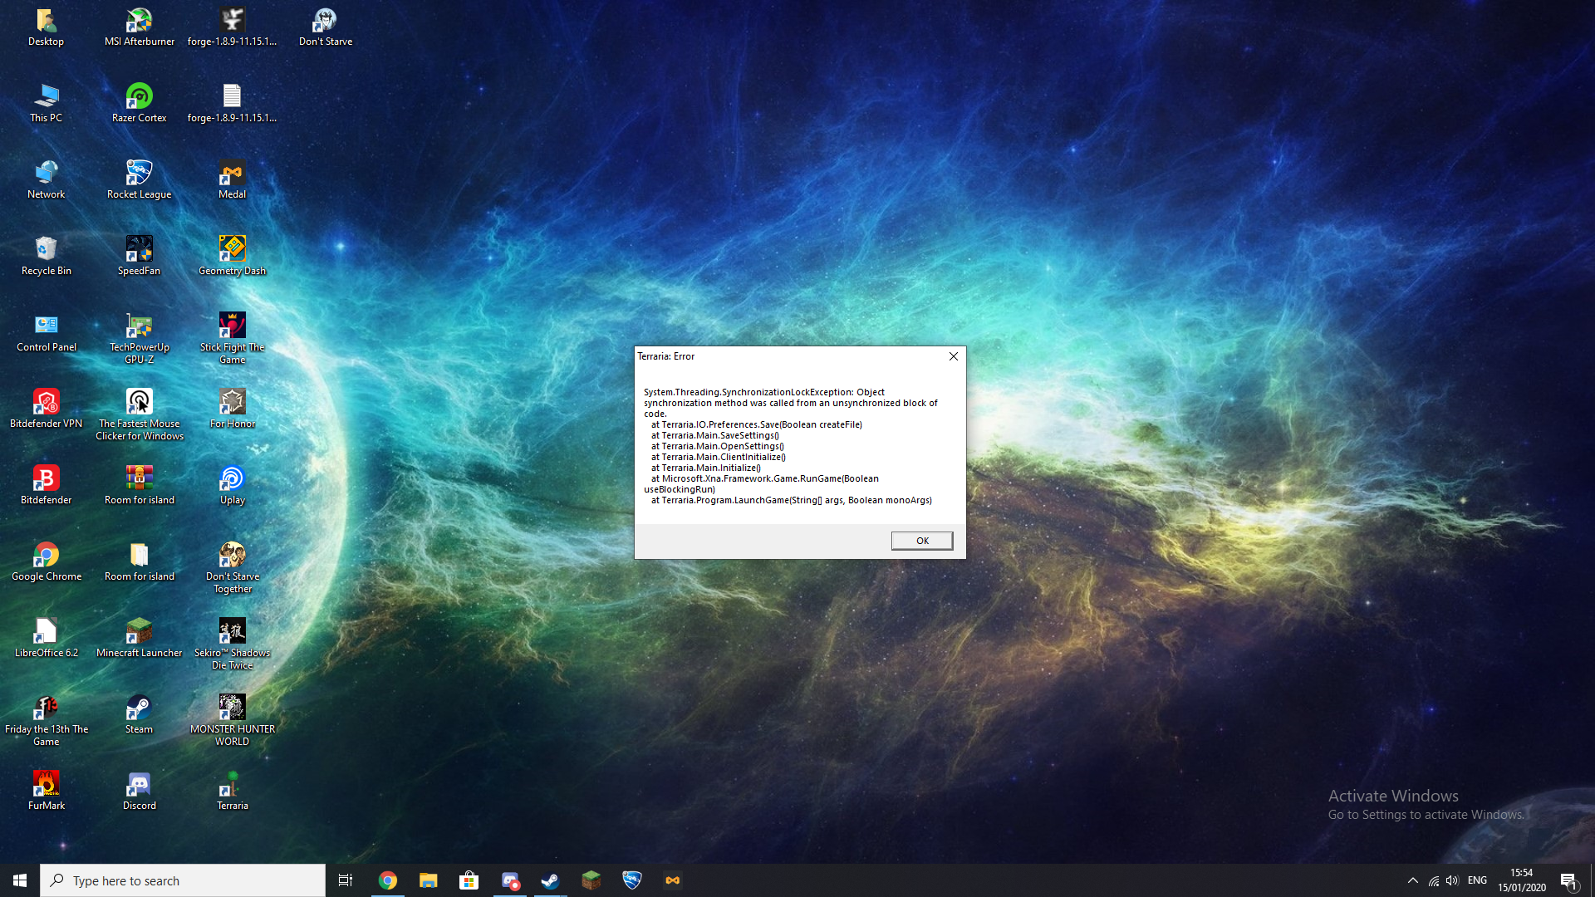Image resolution: width=1595 pixels, height=897 pixels.
Task: Select the Don't Starve desktop icon
Action: coord(326,27)
